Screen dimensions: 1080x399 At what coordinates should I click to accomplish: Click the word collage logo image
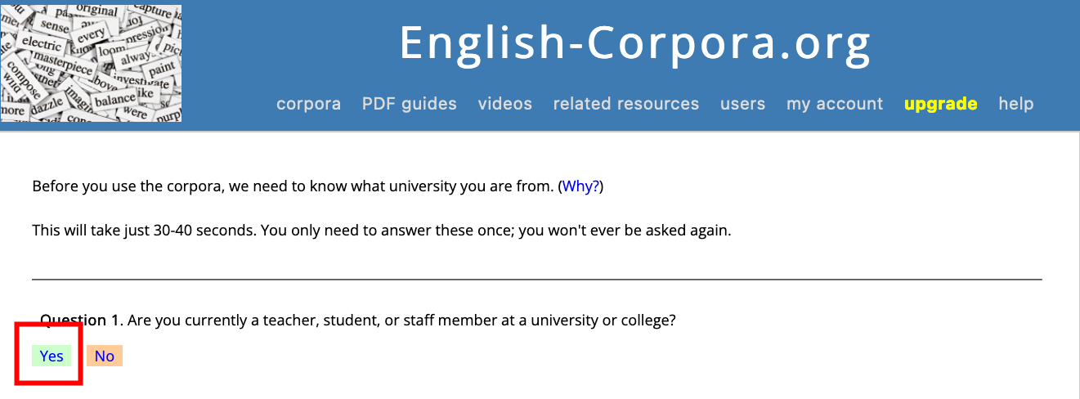click(x=91, y=62)
